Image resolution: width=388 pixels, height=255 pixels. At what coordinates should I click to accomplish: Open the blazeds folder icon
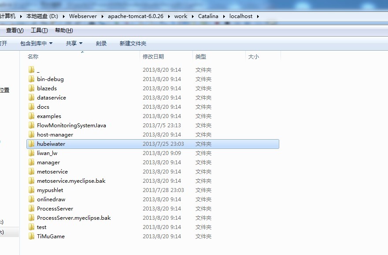click(x=32, y=88)
